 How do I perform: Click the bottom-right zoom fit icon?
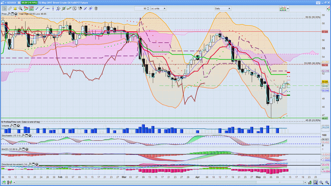point(315,182)
